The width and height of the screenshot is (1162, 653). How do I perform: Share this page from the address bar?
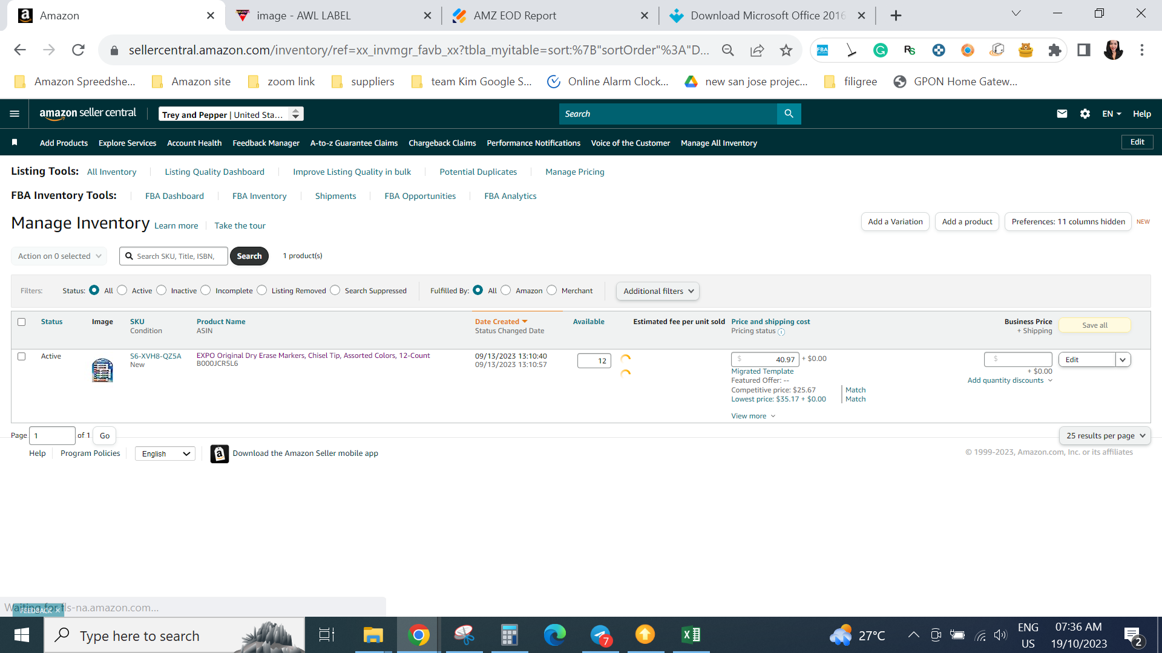point(757,50)
